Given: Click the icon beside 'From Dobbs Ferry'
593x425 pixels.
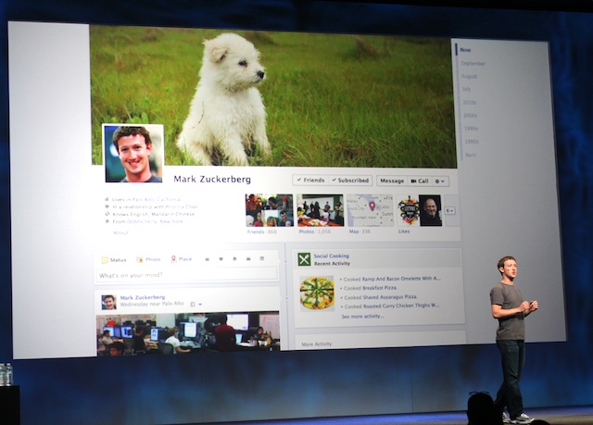Looking at the screenshot, I should pos(107,221).
